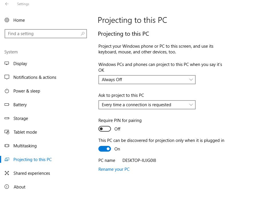This screenshot has height=219, width=264.
Task: Click Rename your PC link
Action: coord(114,169)
